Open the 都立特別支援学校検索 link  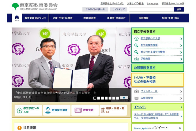[x=153, y=52]
